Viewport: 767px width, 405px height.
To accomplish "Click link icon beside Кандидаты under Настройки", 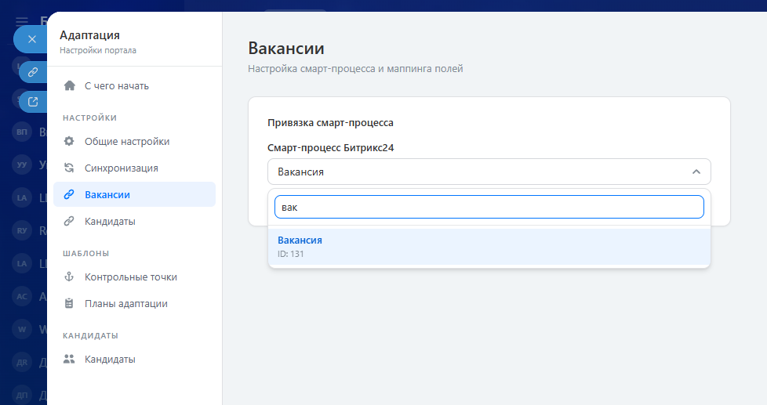I will tap(69, 221).
